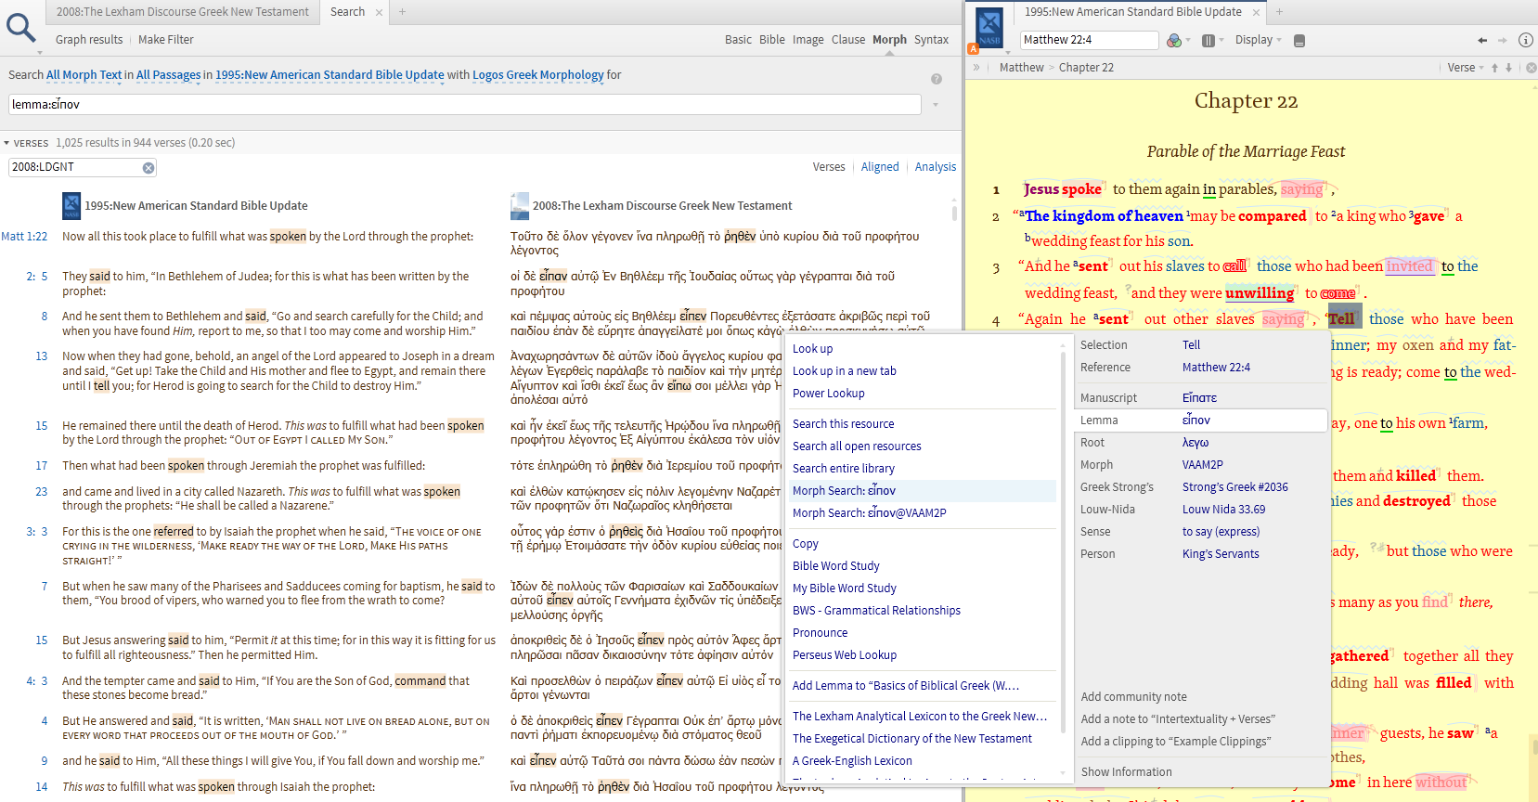Image resolution: width=1538 pixels, height=802 pixels.
Task: Click the Lexham Discourse Greek NT column icon
Action: point(520,205)
